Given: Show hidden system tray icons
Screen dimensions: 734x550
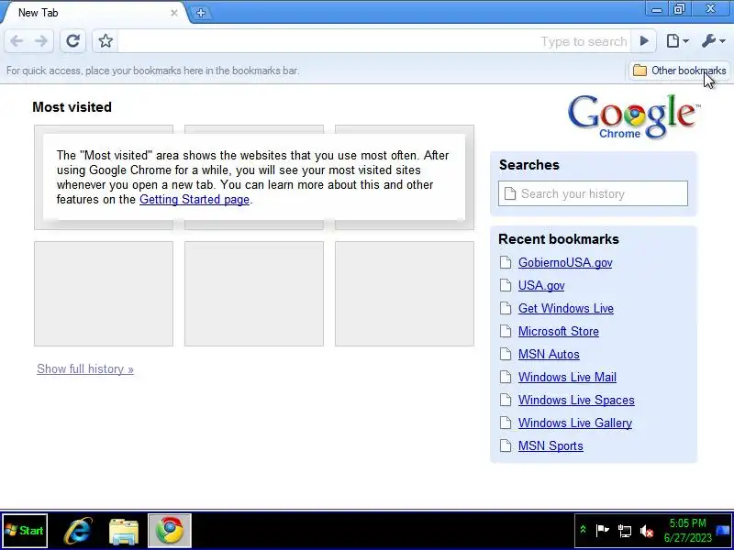Looking at the screenshot, I should (584, 530).
